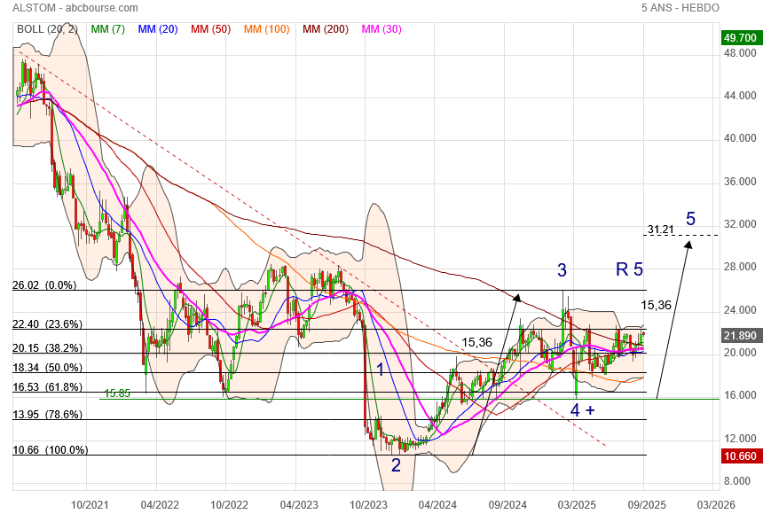Click the 28.000 price axis label
The image size is (763, 514).
(x=740, y=267)
